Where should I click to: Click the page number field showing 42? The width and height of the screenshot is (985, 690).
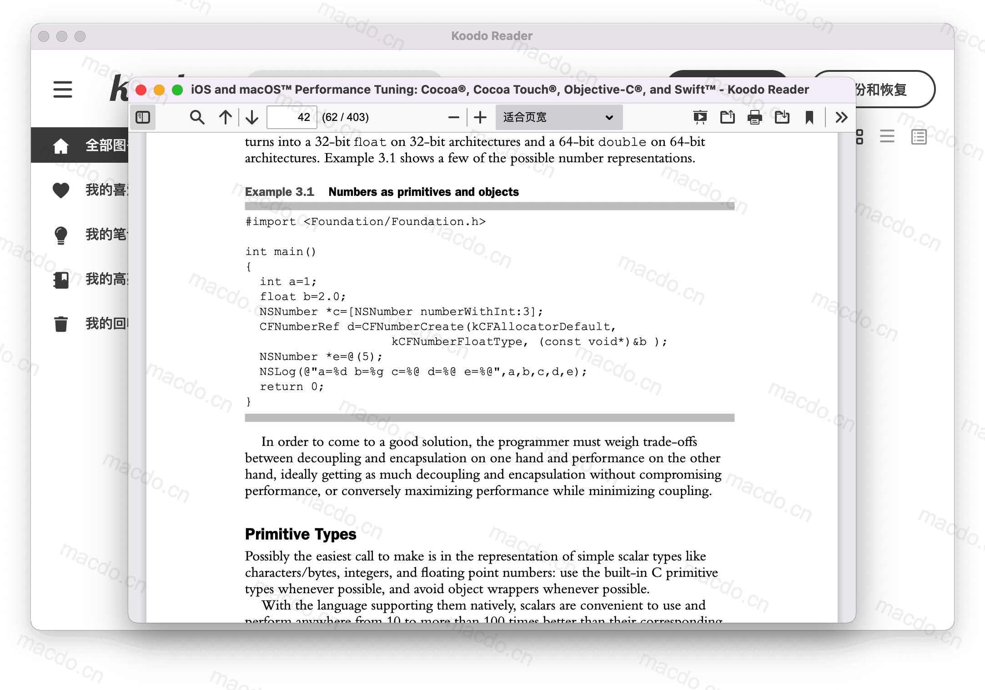(x=291, y=117)
